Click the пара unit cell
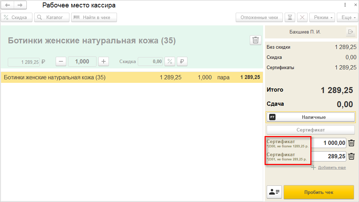 [x=223, y=78]
